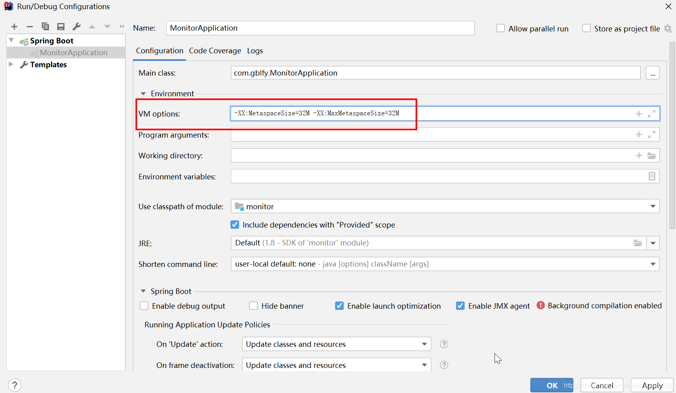
Task: Close the Run/Debug Configurations dialog
Action: click(668, 6)
